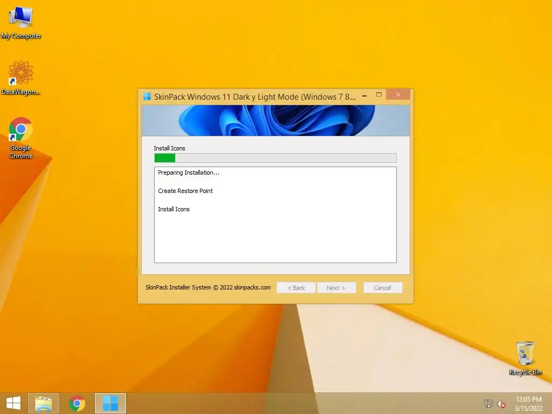The image size is (552, 414).
Task: Click the Cancel button in installer
Action: point(382,288)
